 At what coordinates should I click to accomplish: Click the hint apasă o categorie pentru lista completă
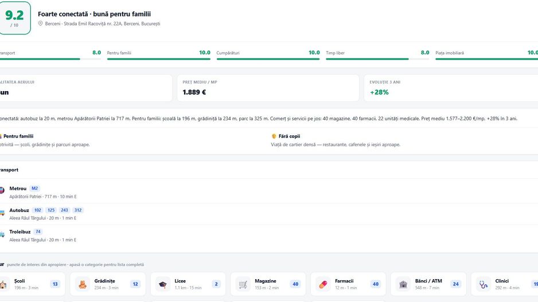(x=106, y=265)
